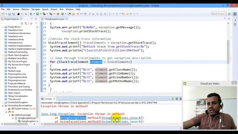Open the Navigate menu
This screenshot has height=134, width=238.
pos(36,9)
